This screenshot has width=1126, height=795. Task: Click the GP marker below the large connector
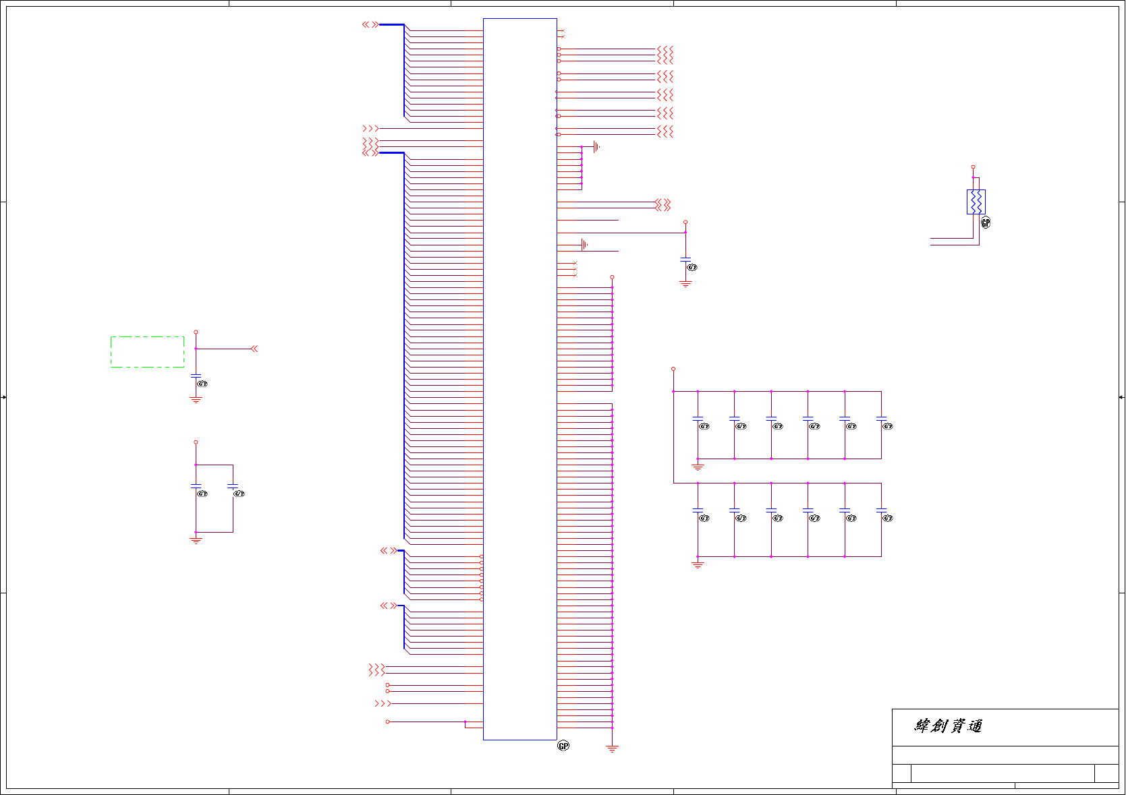click(563, 745)
